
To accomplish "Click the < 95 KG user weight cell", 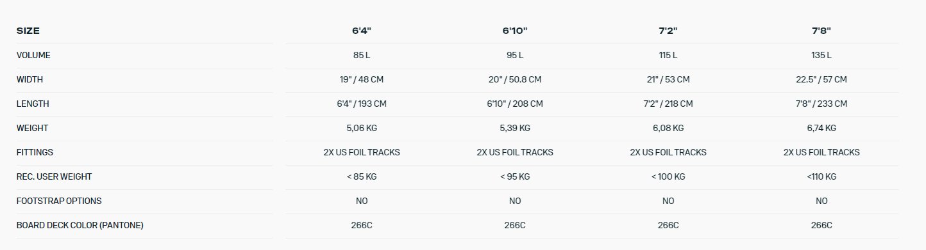I will (515, 176).
